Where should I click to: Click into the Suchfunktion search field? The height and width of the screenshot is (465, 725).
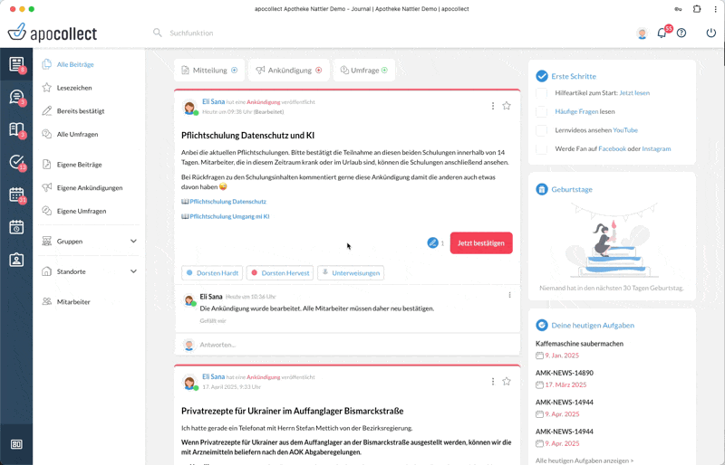tap(272, 33)
